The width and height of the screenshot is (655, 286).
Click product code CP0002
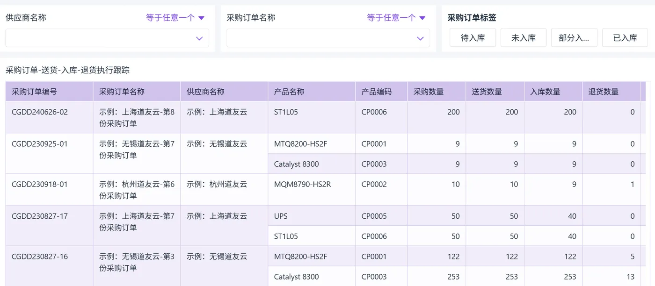[374, 185]
